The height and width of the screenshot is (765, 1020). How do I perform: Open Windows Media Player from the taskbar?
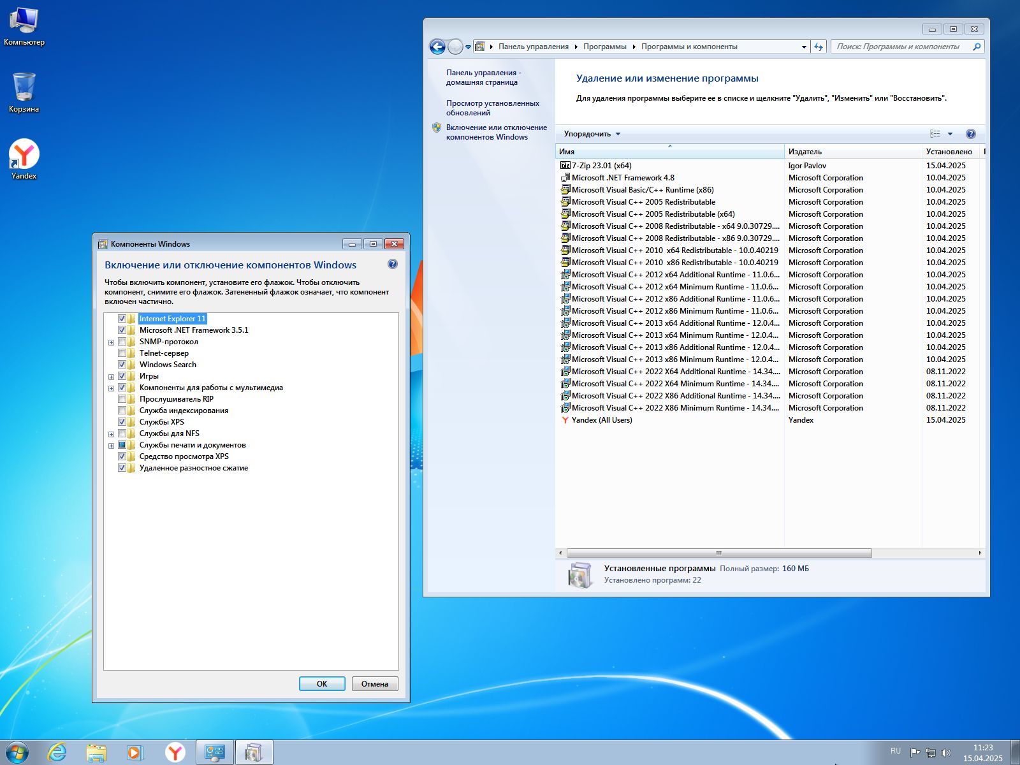135,753
